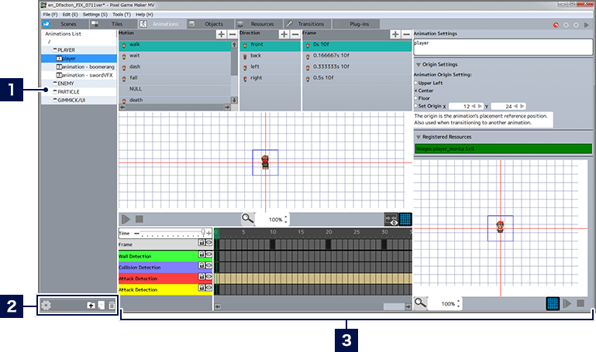Select the Upper Left origin radio button
The image size is (596, 352).
[416, 82]
